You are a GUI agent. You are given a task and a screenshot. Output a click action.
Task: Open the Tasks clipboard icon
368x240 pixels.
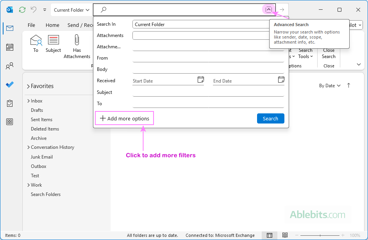[10, 103]
